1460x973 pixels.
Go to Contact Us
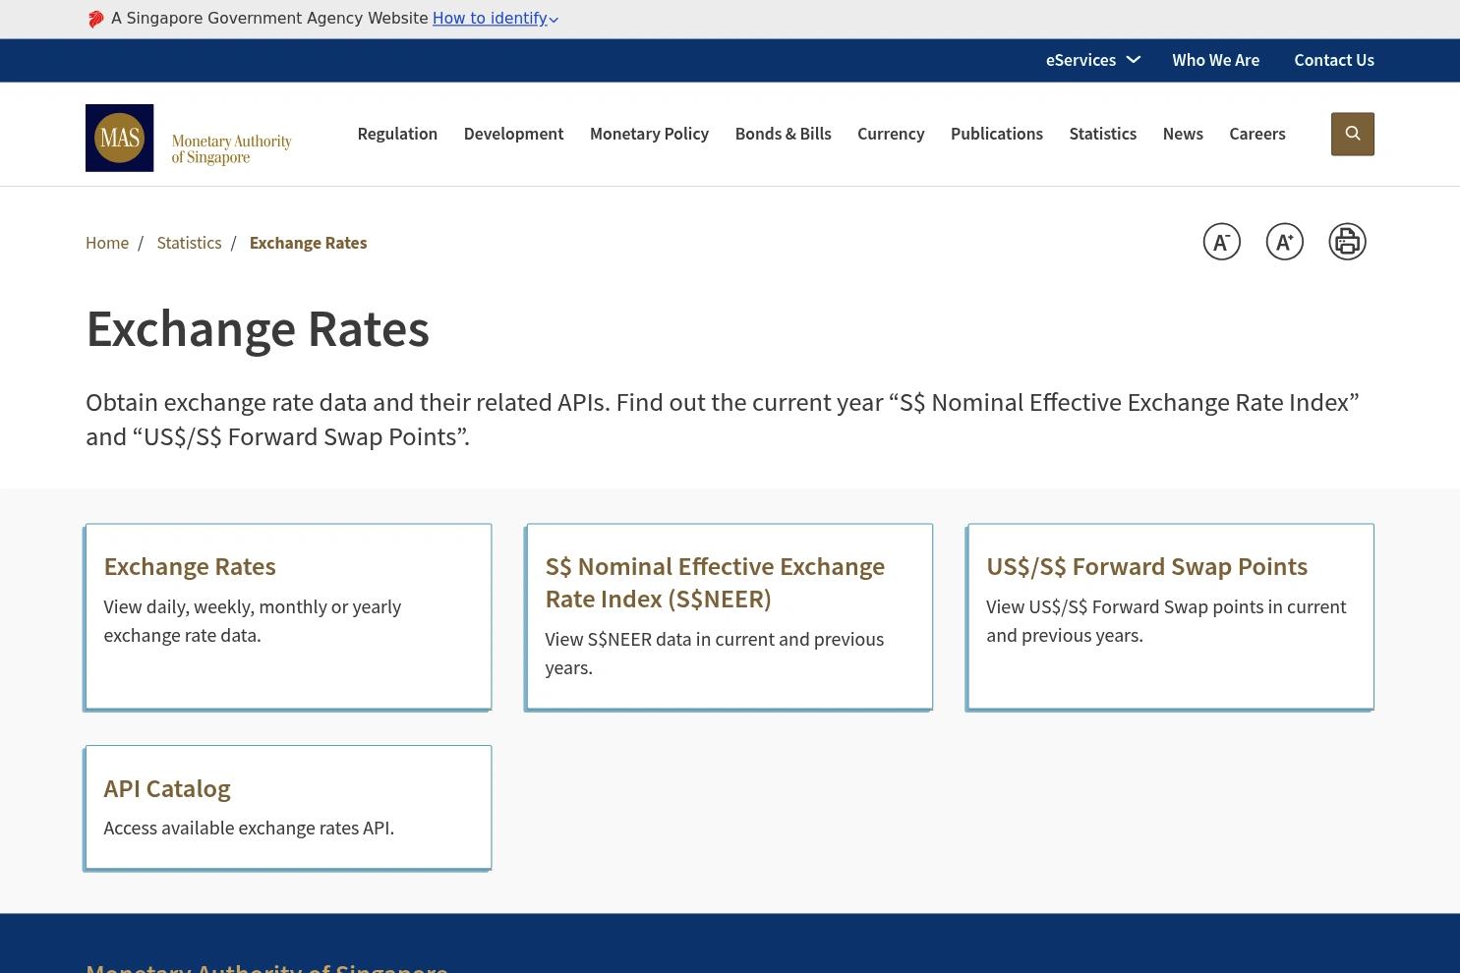tap(1334, 60)
